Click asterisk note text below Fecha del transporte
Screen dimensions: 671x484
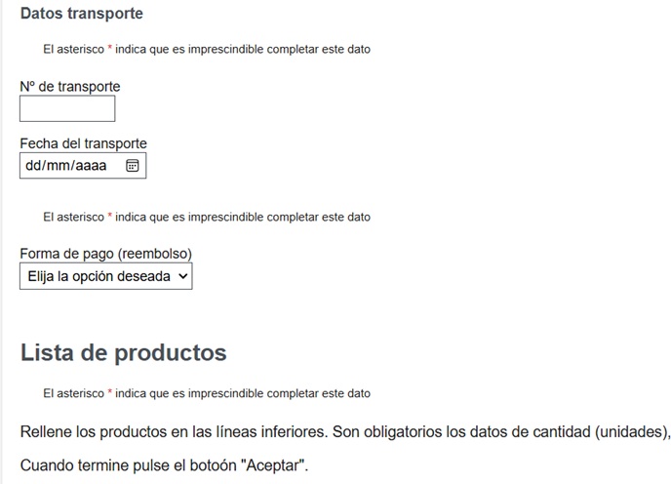[x=207, y=218]
